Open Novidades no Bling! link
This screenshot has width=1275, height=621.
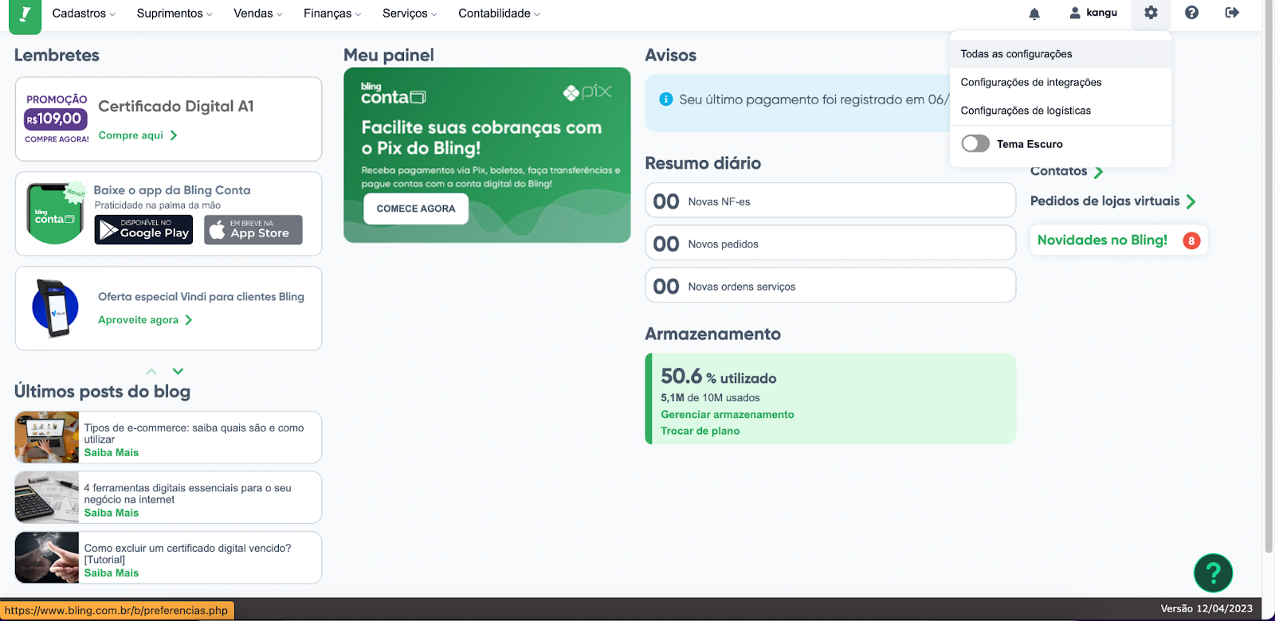pos(1102,240)
